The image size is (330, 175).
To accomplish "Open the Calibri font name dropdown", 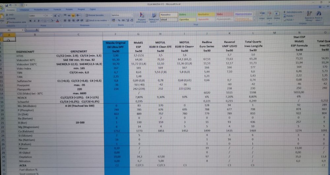I will pos(43,16).
